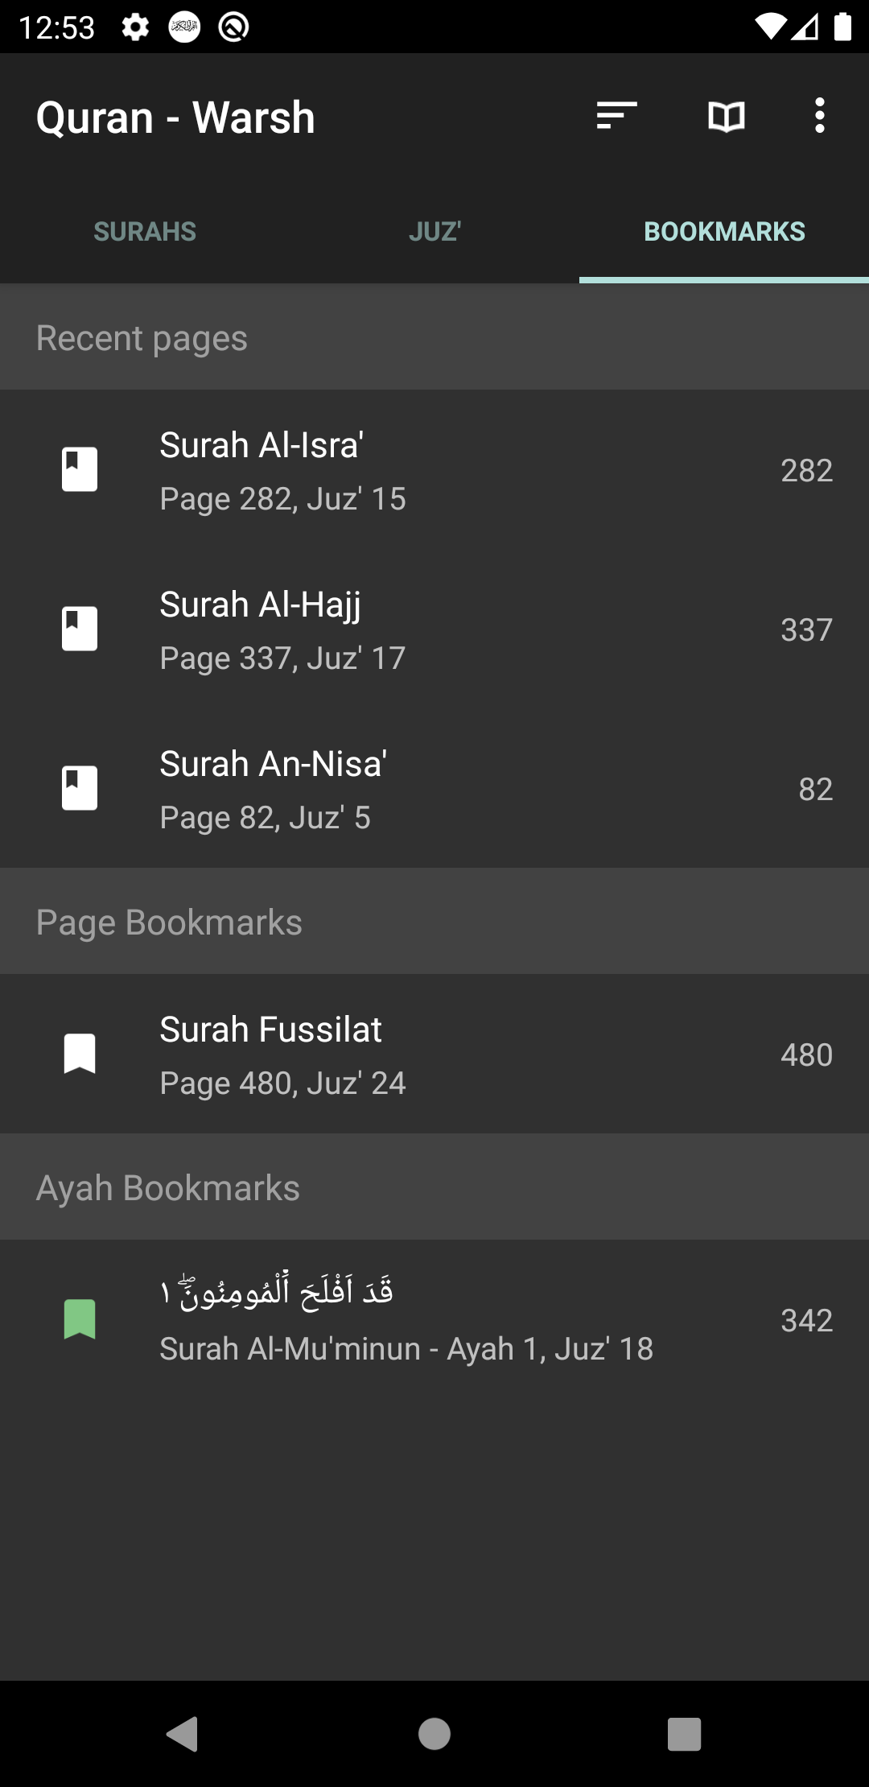Image resolution: width=869 pixels, height=1787 pixels.
Task: Open Surah Fussilat page bookmark
Action: (434, 1054)
